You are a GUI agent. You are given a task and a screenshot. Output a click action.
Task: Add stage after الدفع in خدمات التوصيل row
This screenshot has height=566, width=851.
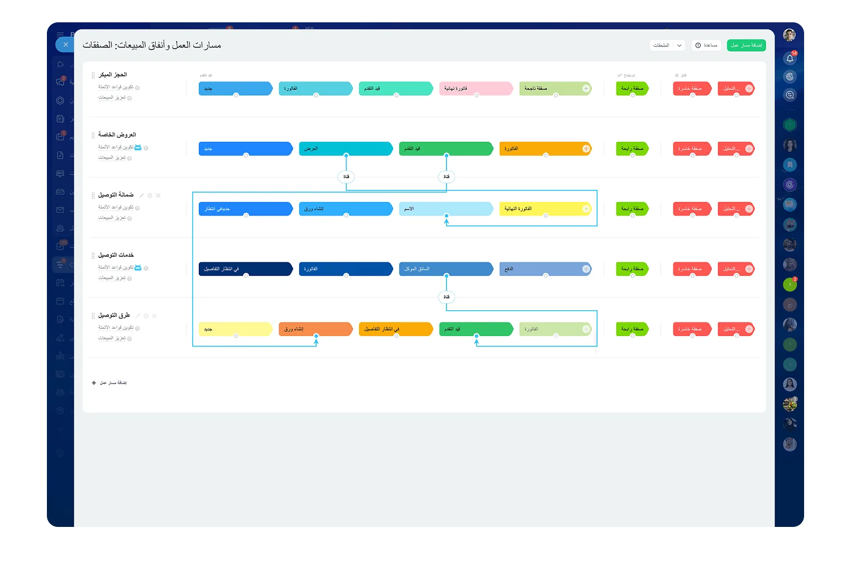pos(586,269)
